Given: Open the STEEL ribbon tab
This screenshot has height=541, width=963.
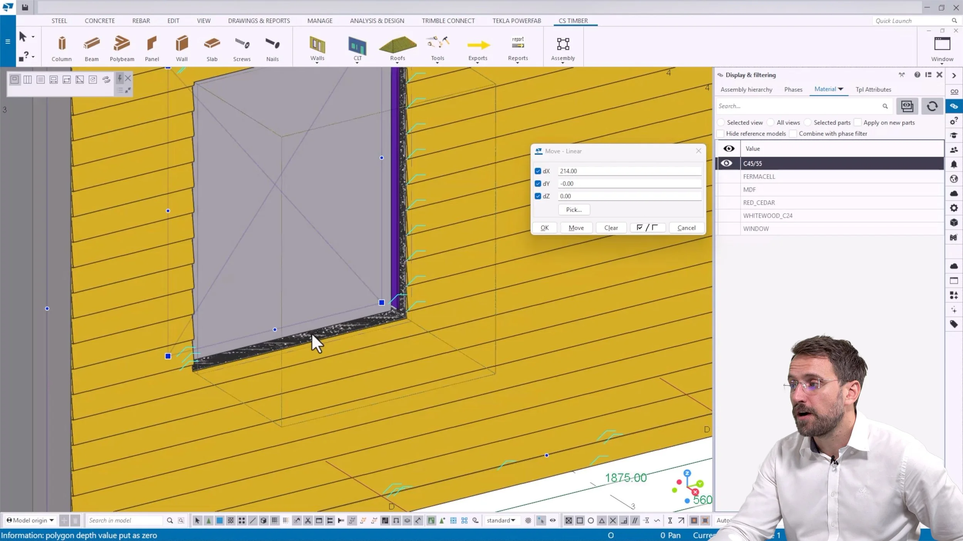Looking at the screenshot, I should click(x=59, y=21).
